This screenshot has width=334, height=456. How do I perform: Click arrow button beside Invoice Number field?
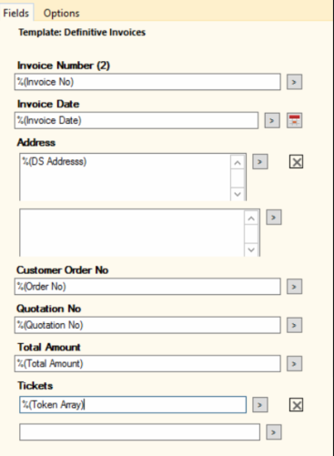point(294,82)
